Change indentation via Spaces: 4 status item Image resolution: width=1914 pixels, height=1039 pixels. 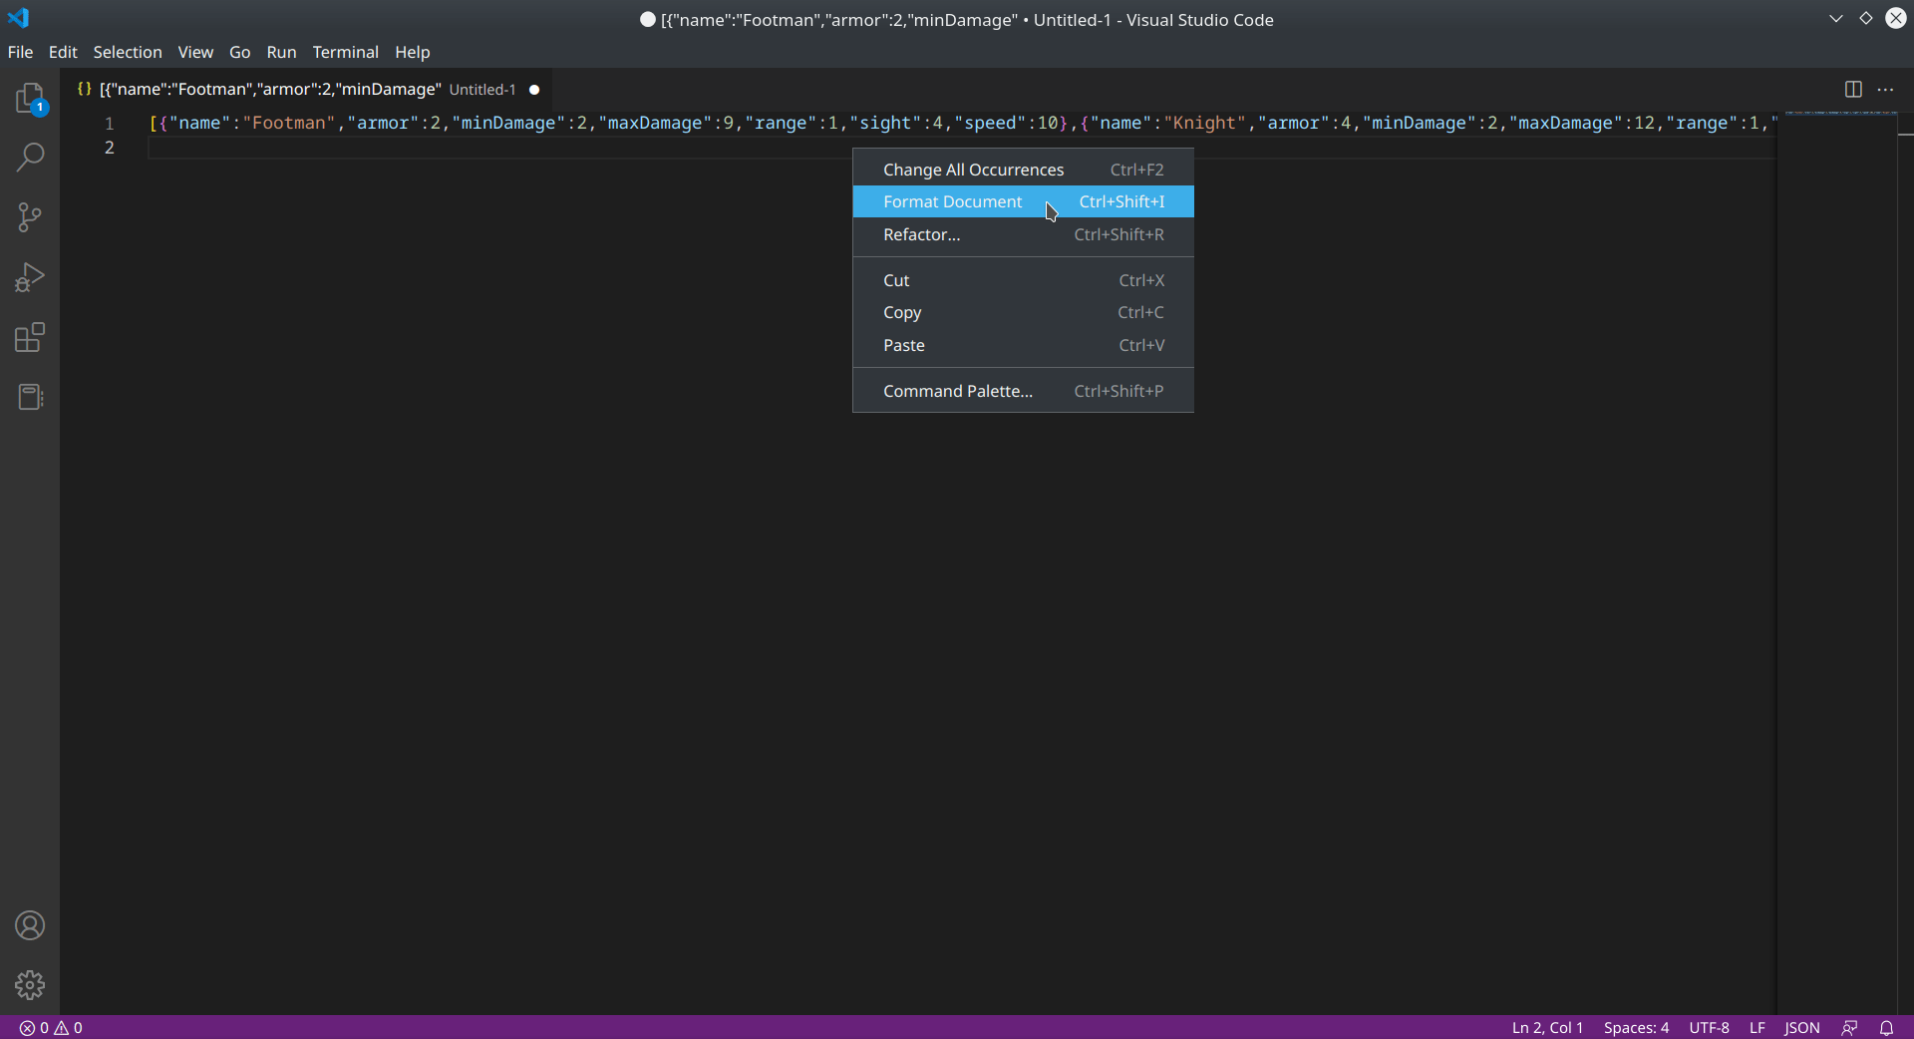1638,1027
